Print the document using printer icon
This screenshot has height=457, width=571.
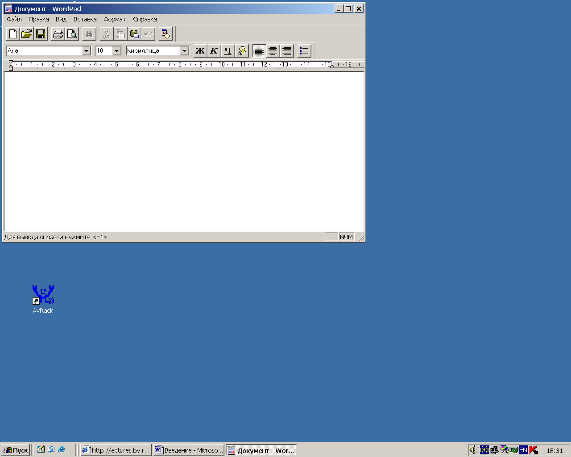pos(58,34)
